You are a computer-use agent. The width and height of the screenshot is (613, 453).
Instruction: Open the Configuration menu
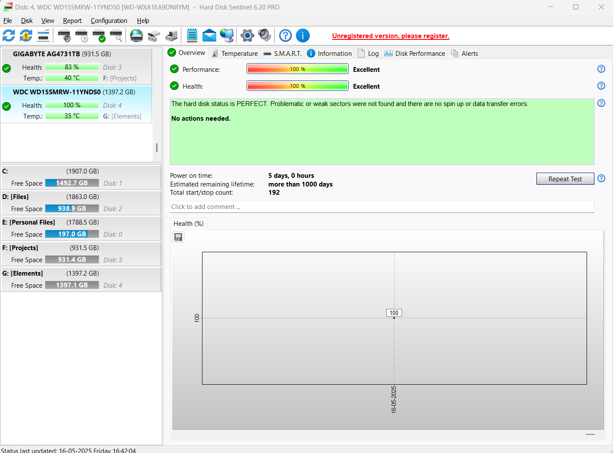(x=109, y=21)
